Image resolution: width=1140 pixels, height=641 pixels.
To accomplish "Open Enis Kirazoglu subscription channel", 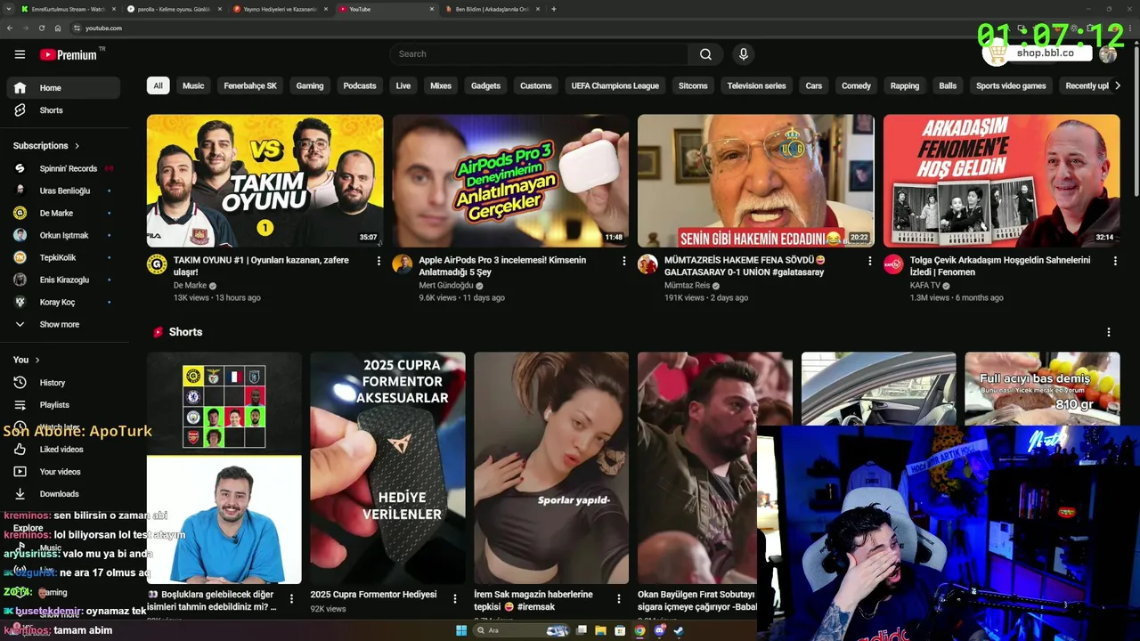I will pyautogui.click(x=63, y=280).
